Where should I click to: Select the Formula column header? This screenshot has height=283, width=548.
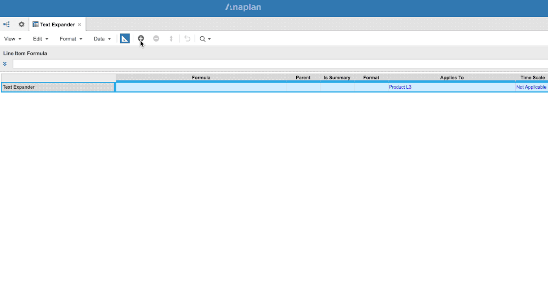point(201,78)
